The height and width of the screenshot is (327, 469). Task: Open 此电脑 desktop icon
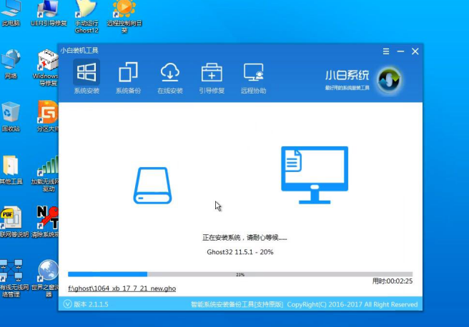(11, 14)
